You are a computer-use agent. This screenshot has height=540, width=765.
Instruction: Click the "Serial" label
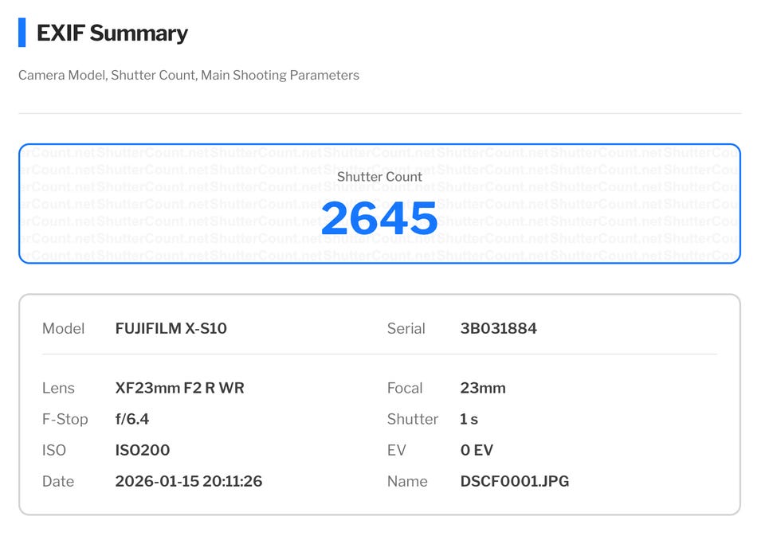tap(406, 328)
